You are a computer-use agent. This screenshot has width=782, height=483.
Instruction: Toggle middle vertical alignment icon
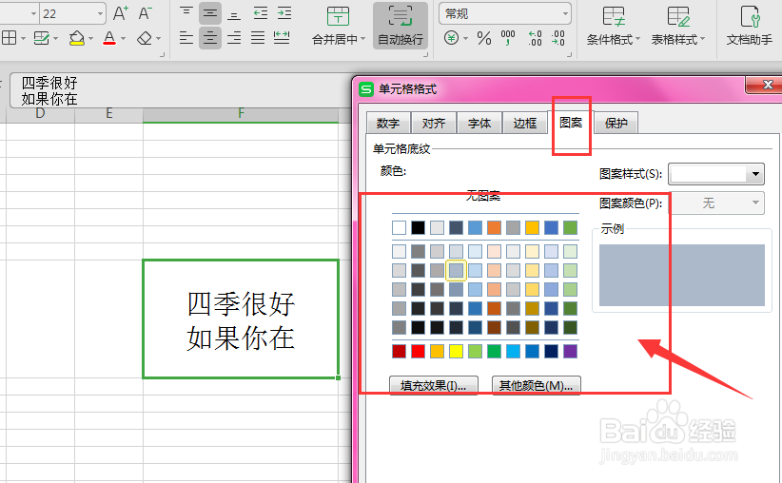[x=210, y=13]
